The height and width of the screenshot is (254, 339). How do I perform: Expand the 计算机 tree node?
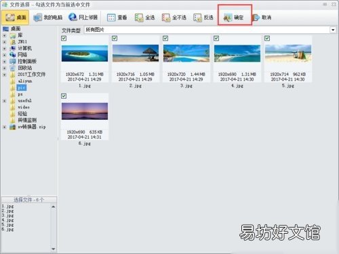pos(4,49)
